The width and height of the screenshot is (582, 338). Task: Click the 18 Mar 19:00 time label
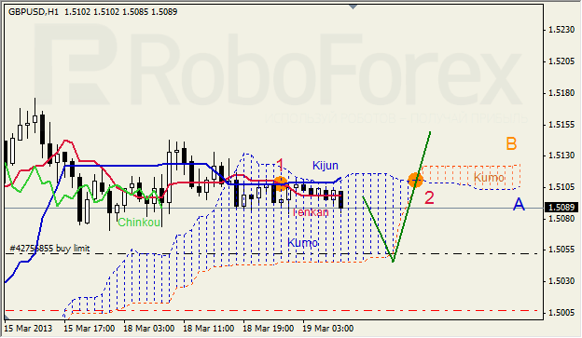(269, 329)
